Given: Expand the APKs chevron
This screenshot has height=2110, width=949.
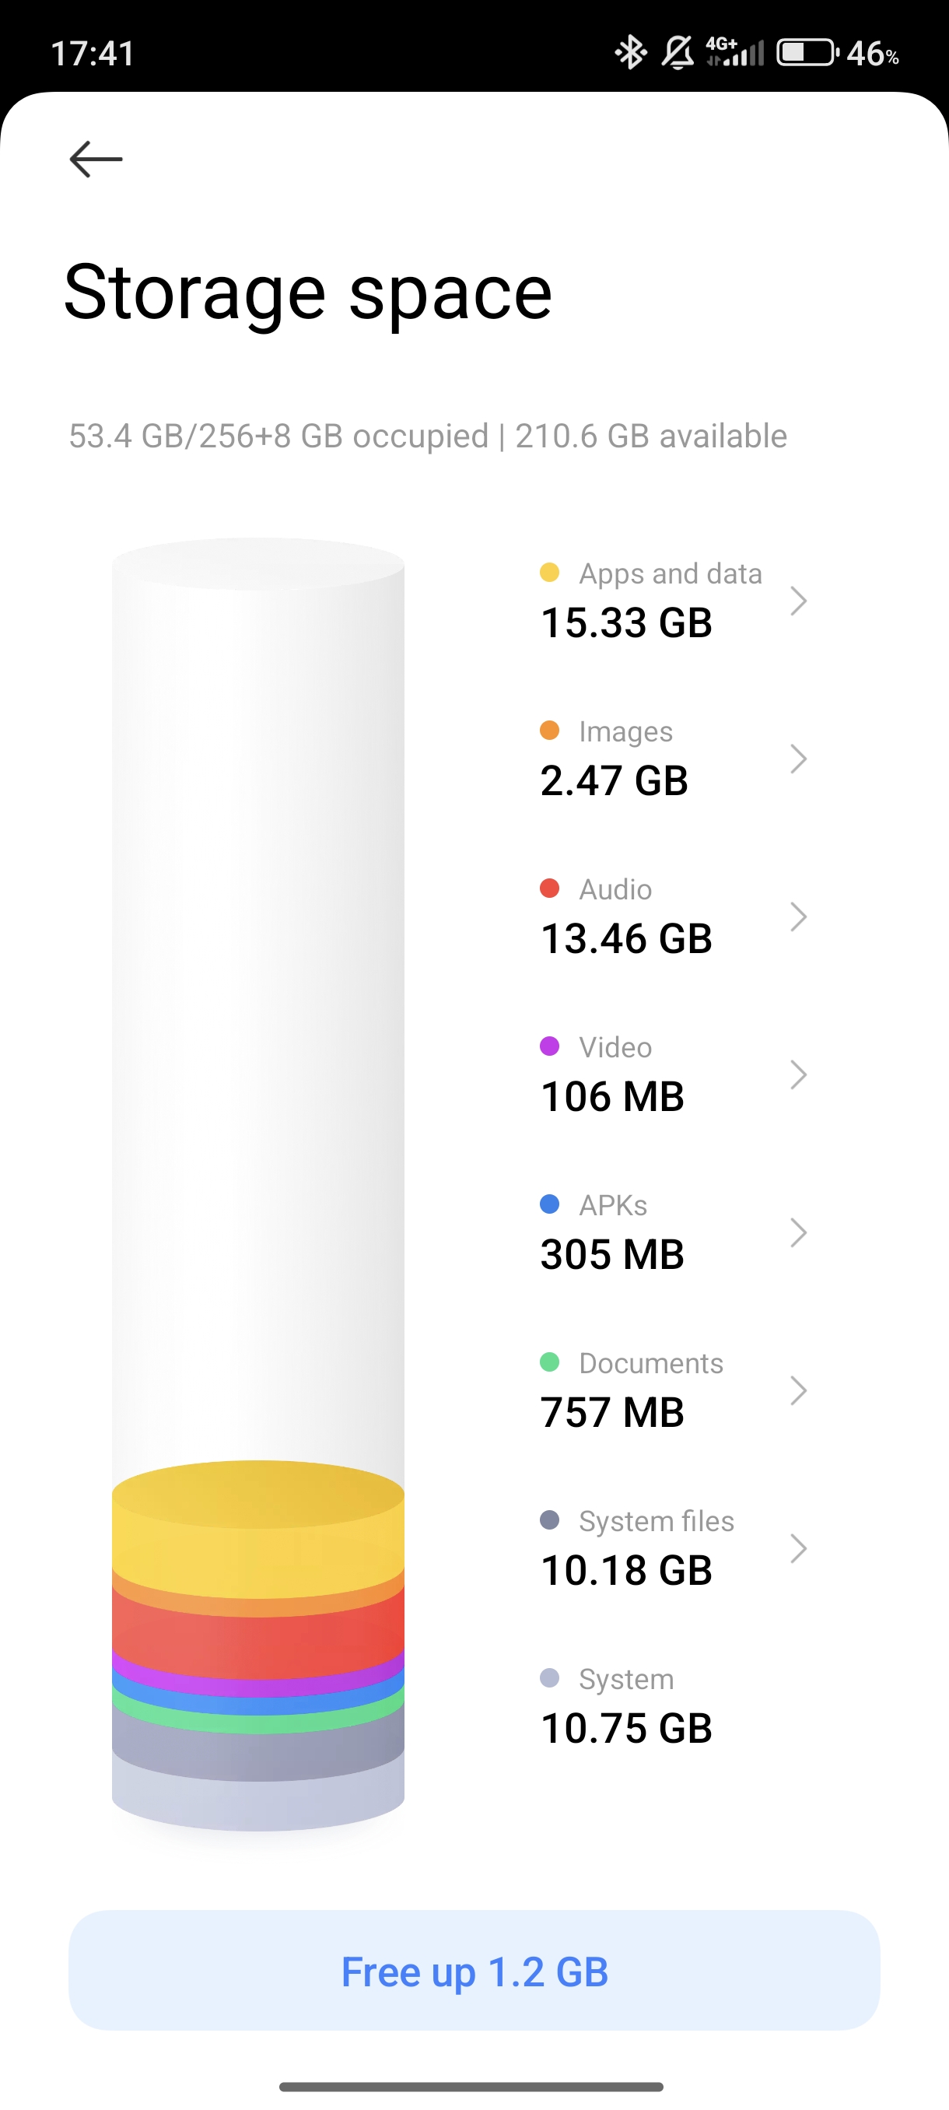Looking at the screenshot, I should click(798, 1232).
